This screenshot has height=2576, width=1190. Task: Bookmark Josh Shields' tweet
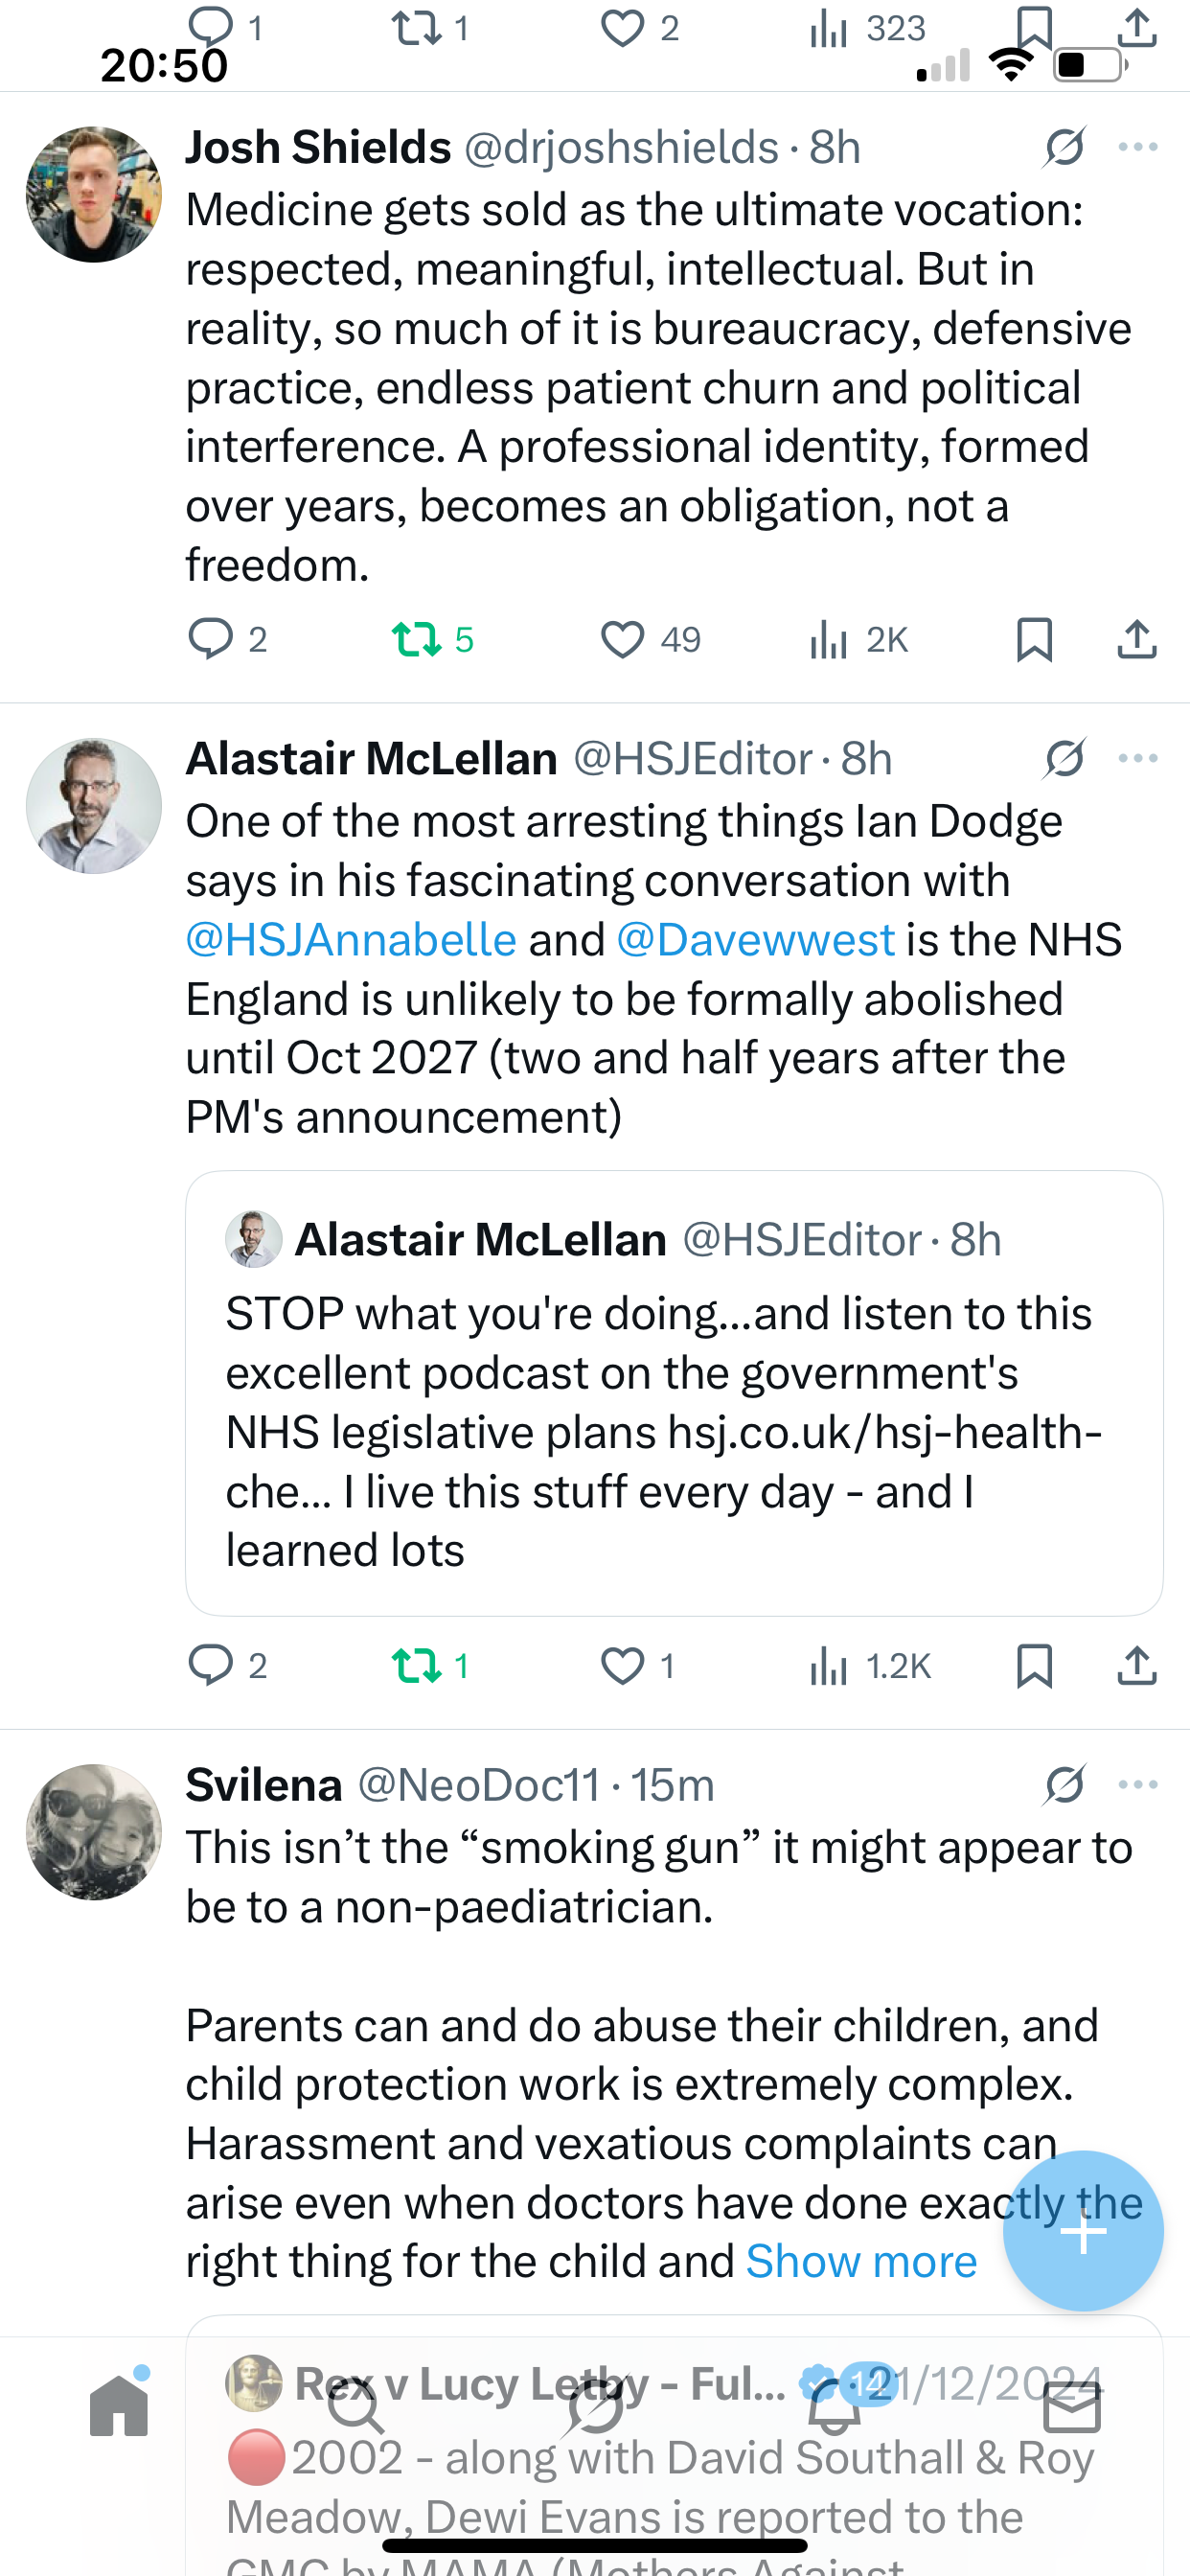pos(1034,640)
